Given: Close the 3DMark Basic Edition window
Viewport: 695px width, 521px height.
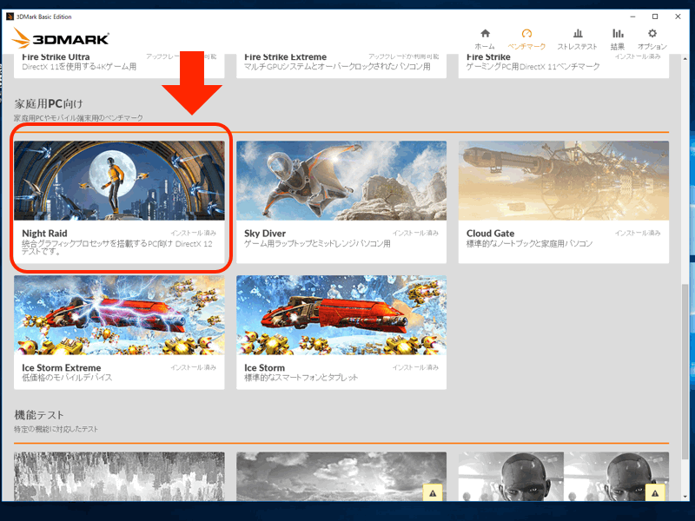Looking at the screenshot, I should (x=678, y=16).
